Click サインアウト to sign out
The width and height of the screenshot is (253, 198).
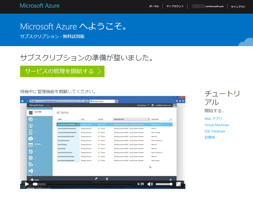tap(238, 7)
